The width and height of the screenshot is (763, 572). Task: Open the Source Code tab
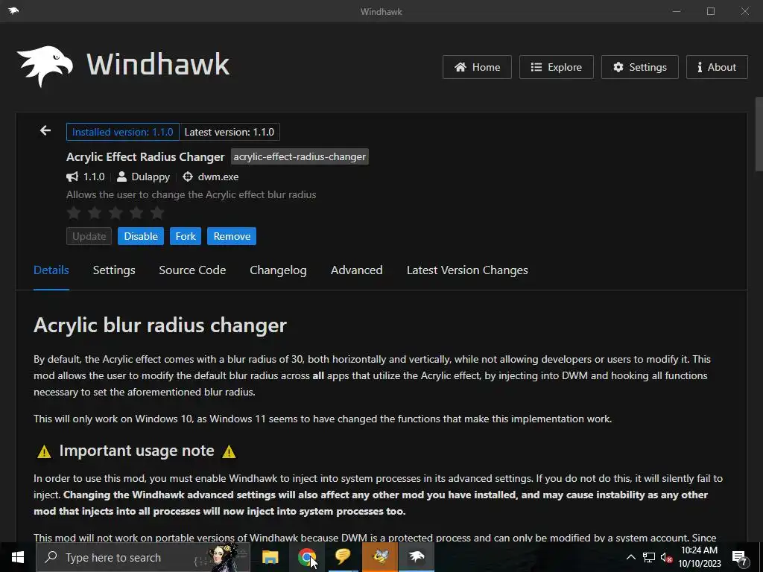click(x=192, y=270)
